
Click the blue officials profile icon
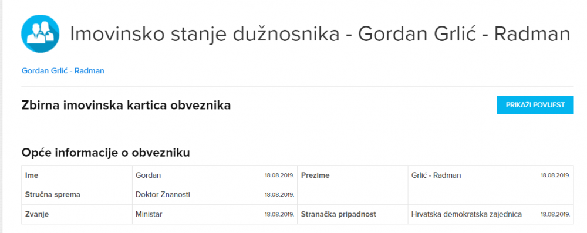point(41,33)
